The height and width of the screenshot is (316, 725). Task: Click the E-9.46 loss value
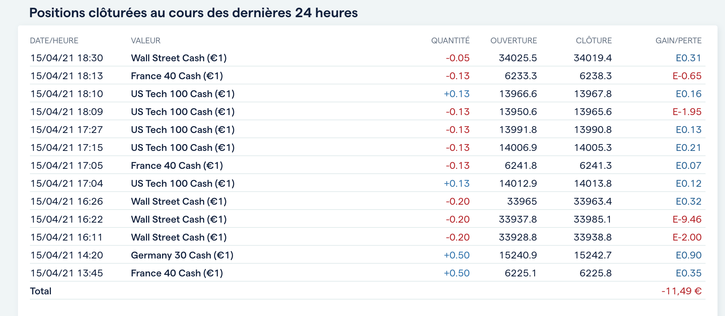pyautogui.click(x=687, y=220)
